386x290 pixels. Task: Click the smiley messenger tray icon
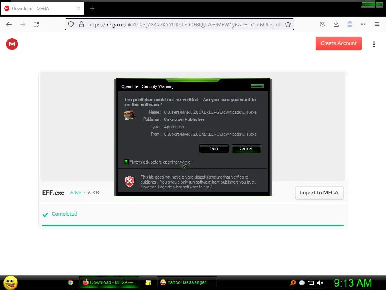(302, 283)
